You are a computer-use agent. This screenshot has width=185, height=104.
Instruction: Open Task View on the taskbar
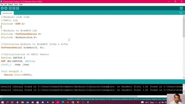[12, 102]
